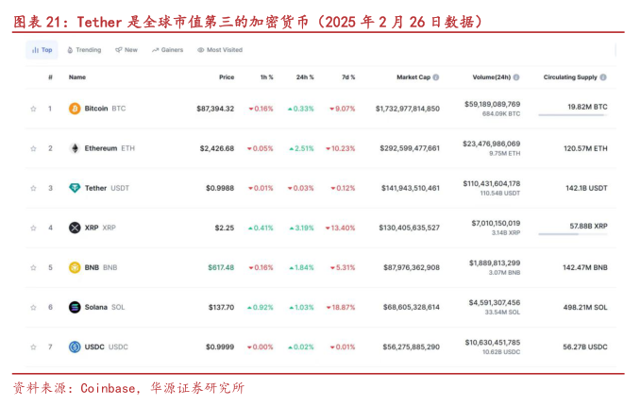
Task: Click Ethereum price $2,426.68
Action: [217, 148]
